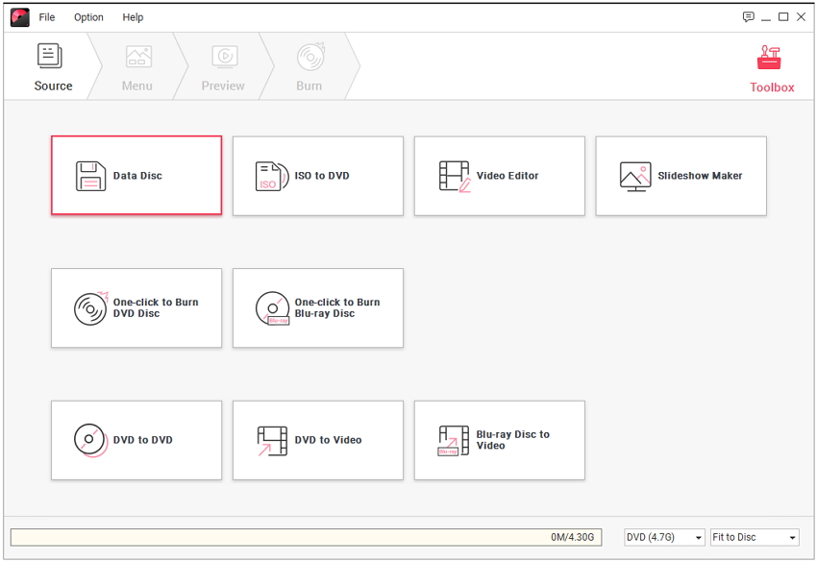Expand the Fit to Disc quality dropdown
Viewport: 817px width, 562px height.
(x=755, y=537)
